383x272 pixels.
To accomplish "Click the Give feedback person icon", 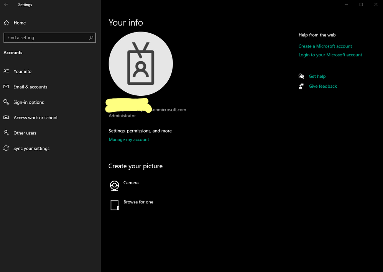I will pyautogui.click(x=301, y=86).
